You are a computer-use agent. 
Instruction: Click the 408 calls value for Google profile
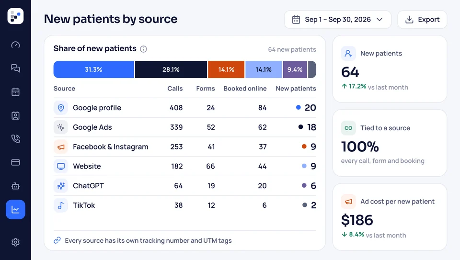[x=176, y=108]
